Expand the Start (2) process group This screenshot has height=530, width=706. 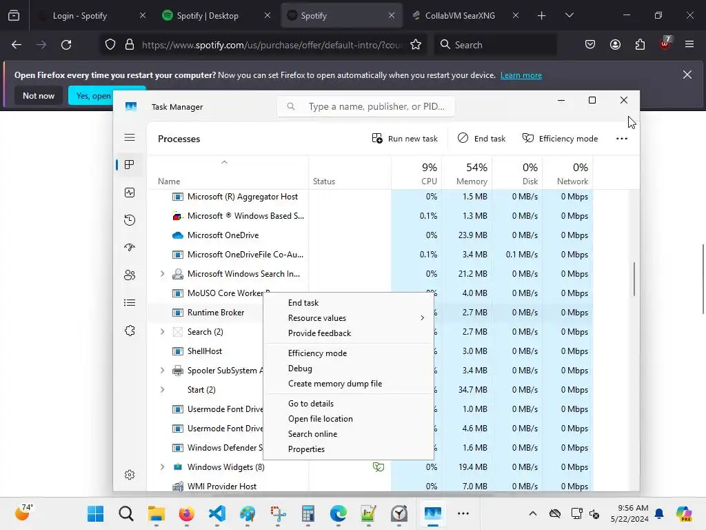162,390
